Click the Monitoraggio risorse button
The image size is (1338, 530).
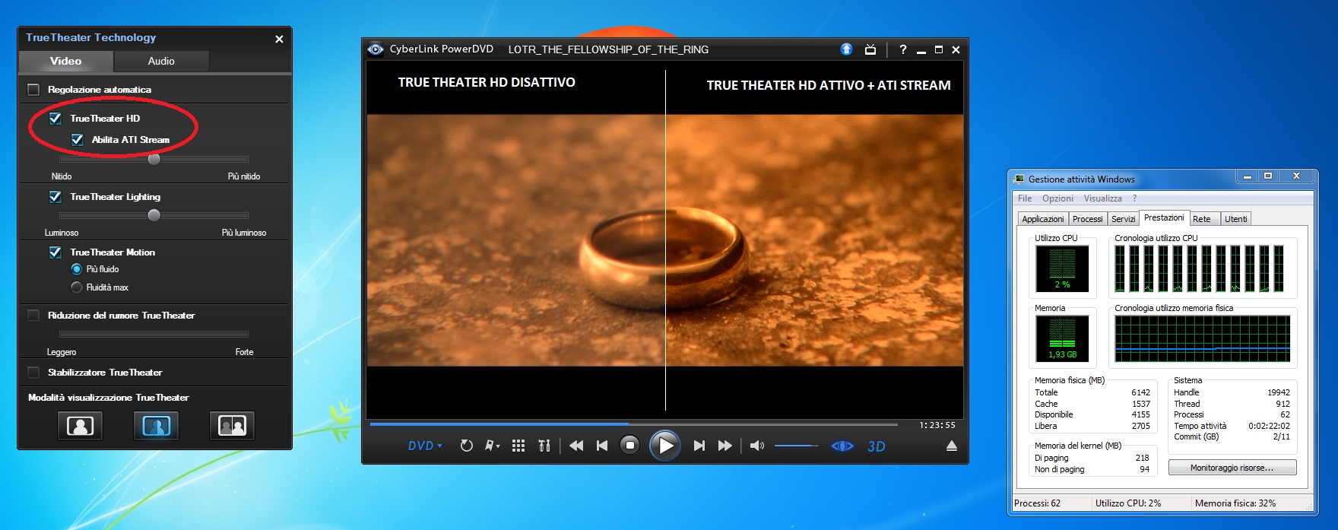[x=1232, y=468]
